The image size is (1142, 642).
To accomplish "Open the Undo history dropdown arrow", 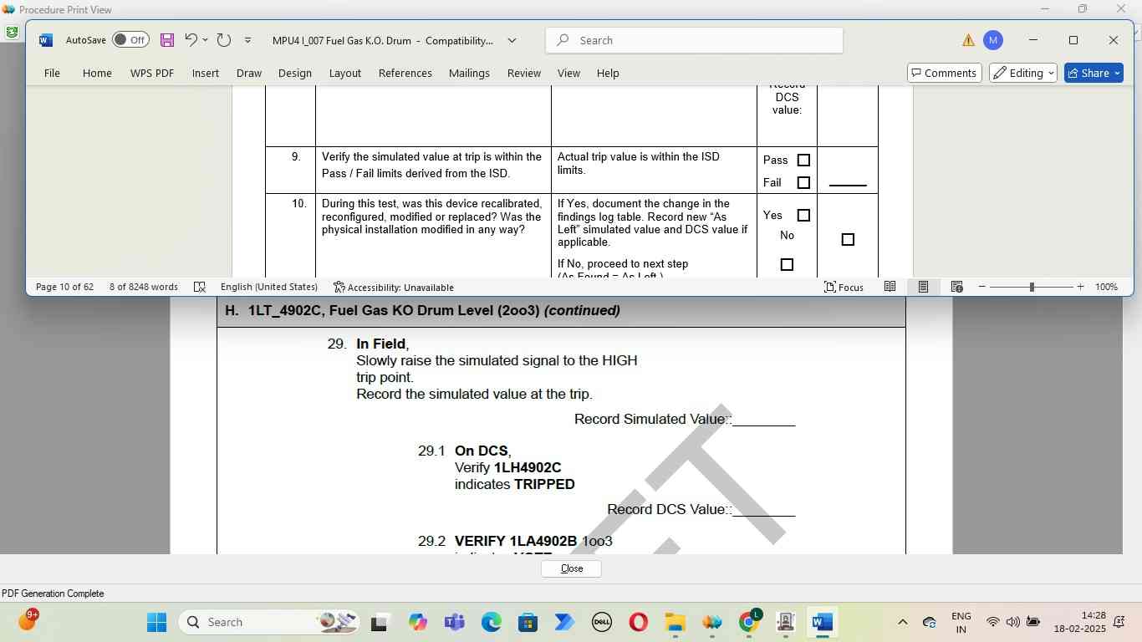I will click(x=205, y=40).
